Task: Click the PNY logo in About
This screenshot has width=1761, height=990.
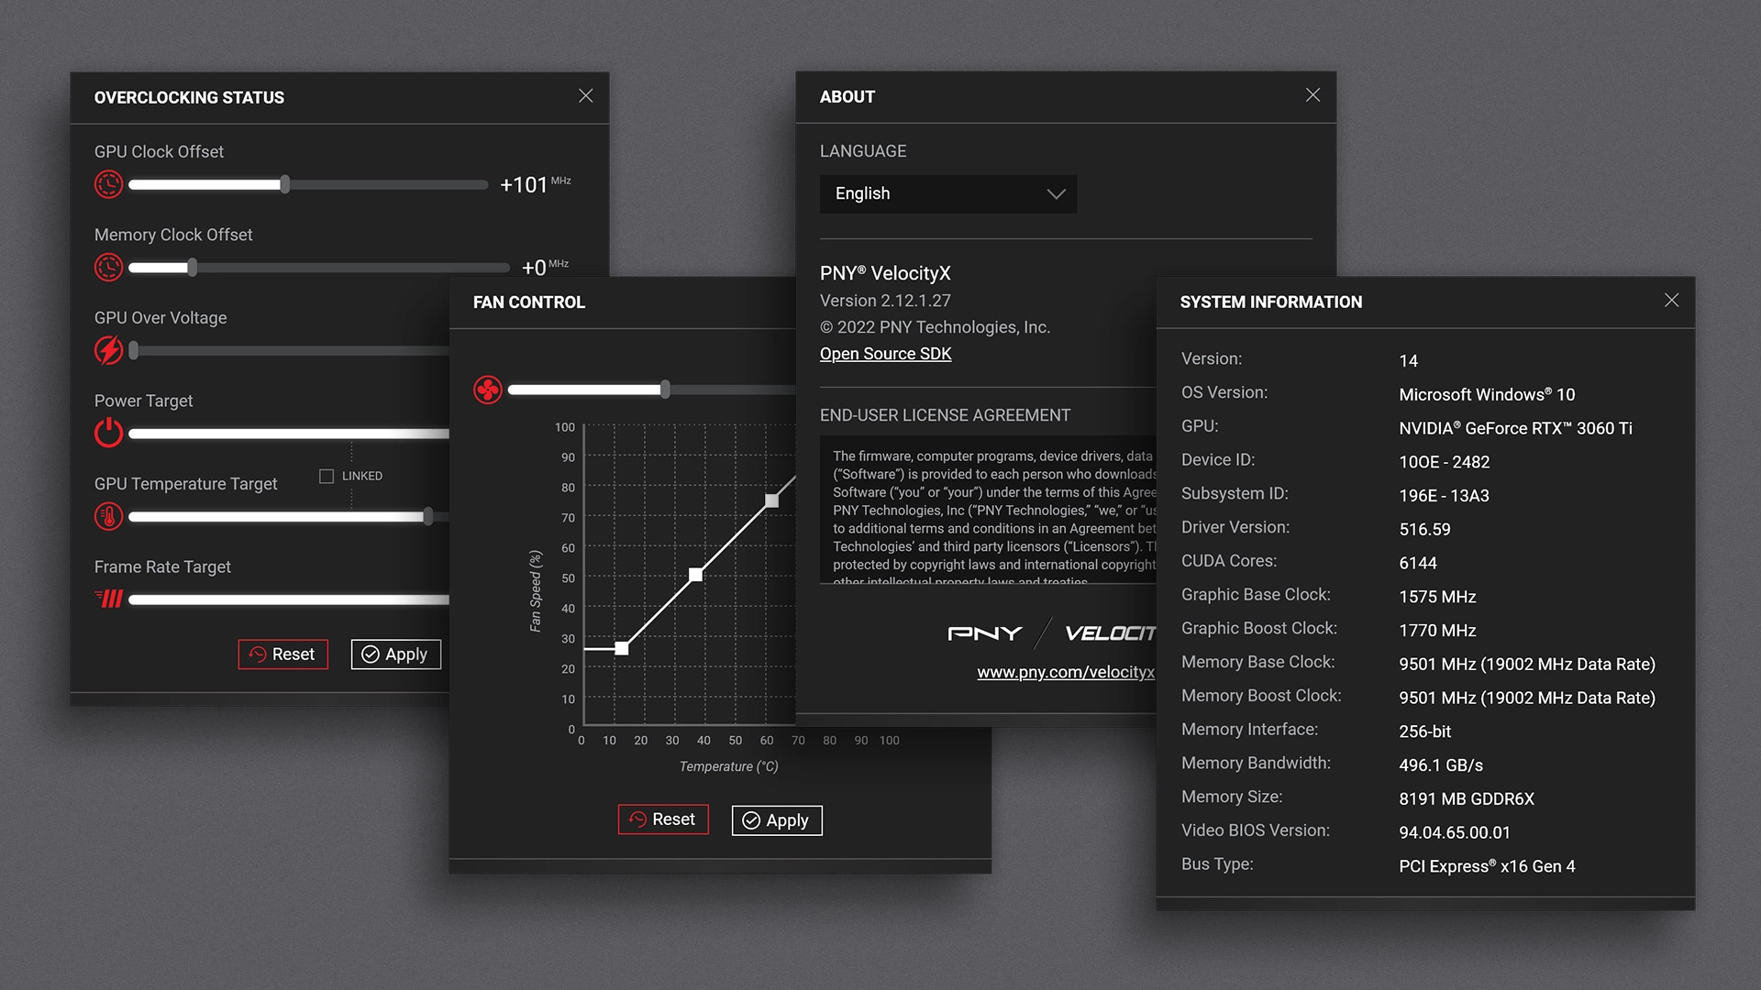Action: 985,633
